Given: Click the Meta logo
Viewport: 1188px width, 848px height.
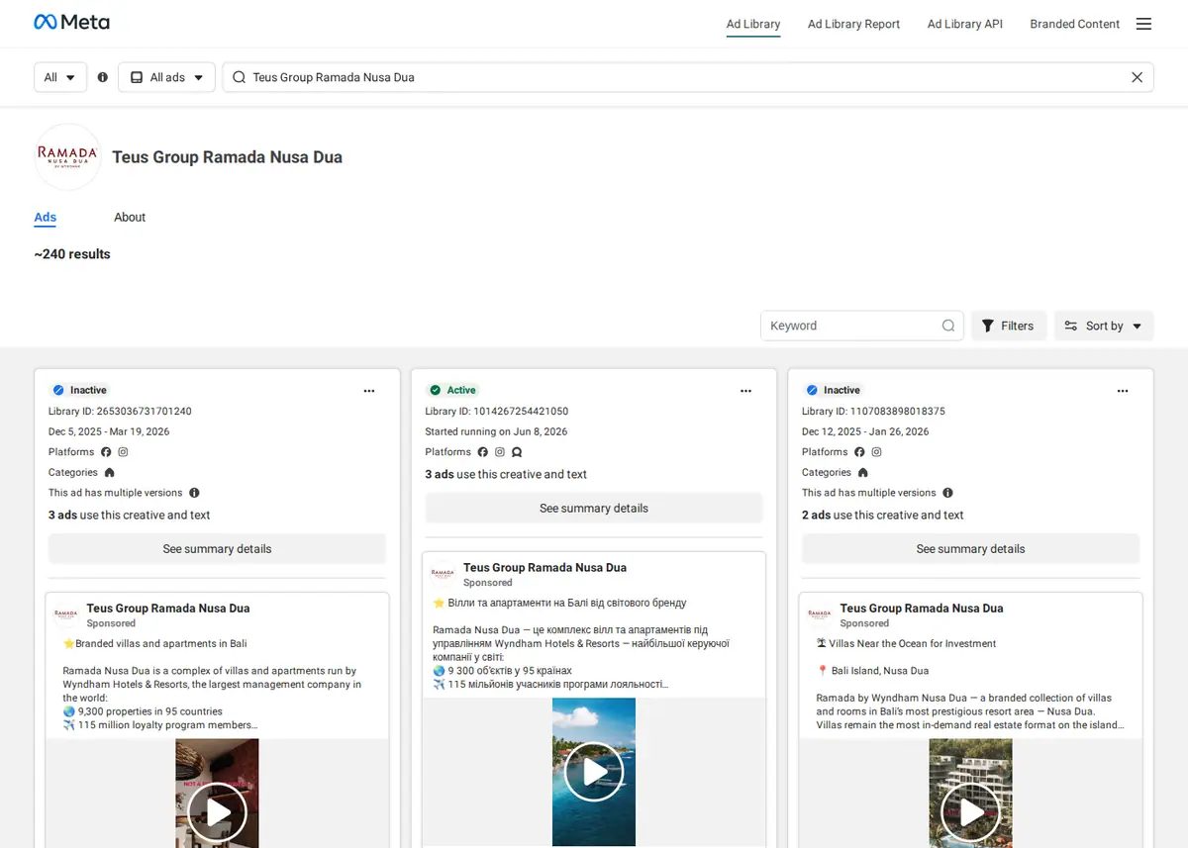Looking at the screenshot, I should tap(71, 23).
